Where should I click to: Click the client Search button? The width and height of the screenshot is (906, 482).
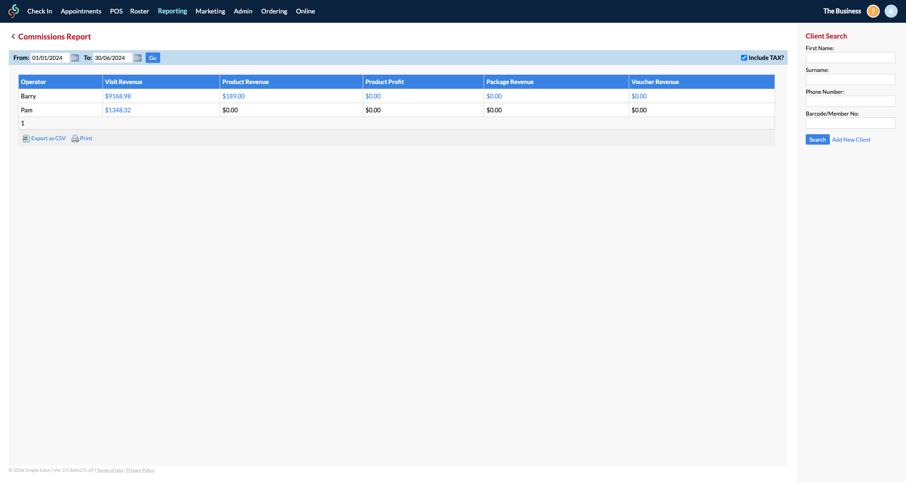(x=817, y=140)
